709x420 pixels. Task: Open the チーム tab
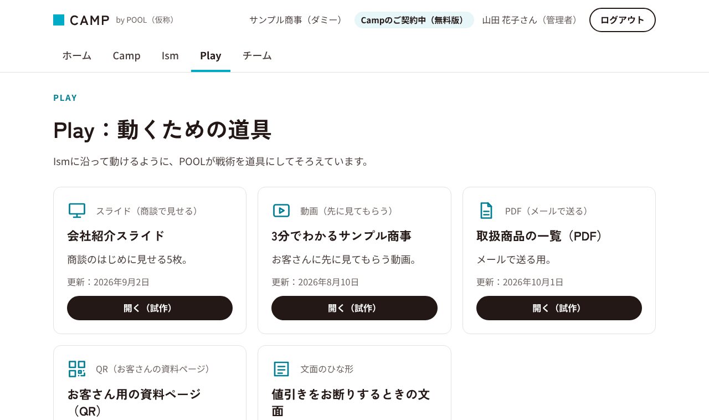[257, 55]
